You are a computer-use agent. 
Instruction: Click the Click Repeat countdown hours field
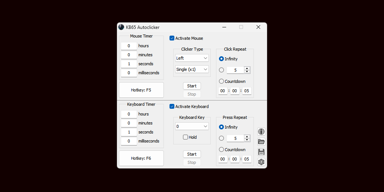[223, 91]
